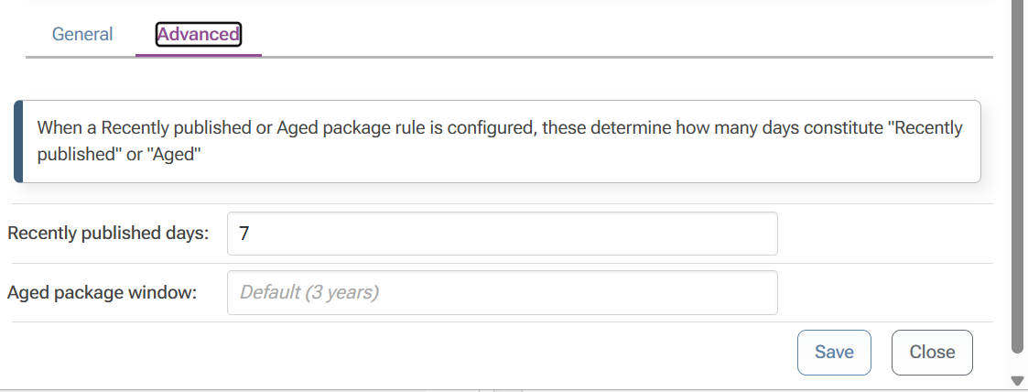Click the "Default (3 years)" placeholder text
Viewport: 1028px width, 392px height.
(308, 293)
